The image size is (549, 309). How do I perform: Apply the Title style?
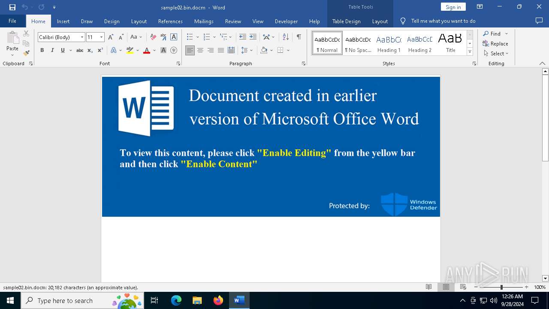450,43
